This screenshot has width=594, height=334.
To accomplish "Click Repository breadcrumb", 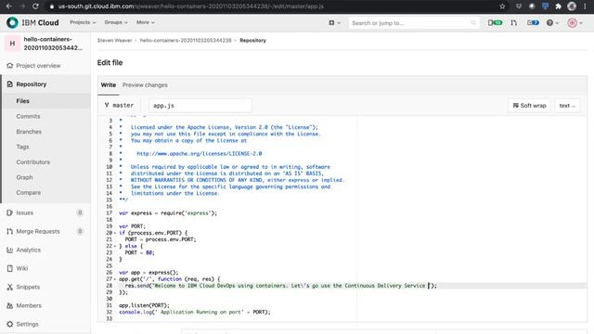I will [x=252, y=41].
